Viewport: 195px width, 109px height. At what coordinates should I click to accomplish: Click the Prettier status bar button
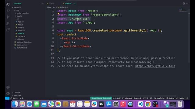(x=180, y=98)
